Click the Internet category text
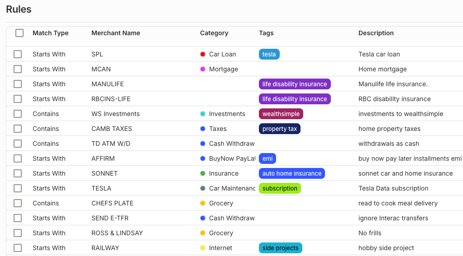Screen dimensions: 463x256 [x=220, y=248]
